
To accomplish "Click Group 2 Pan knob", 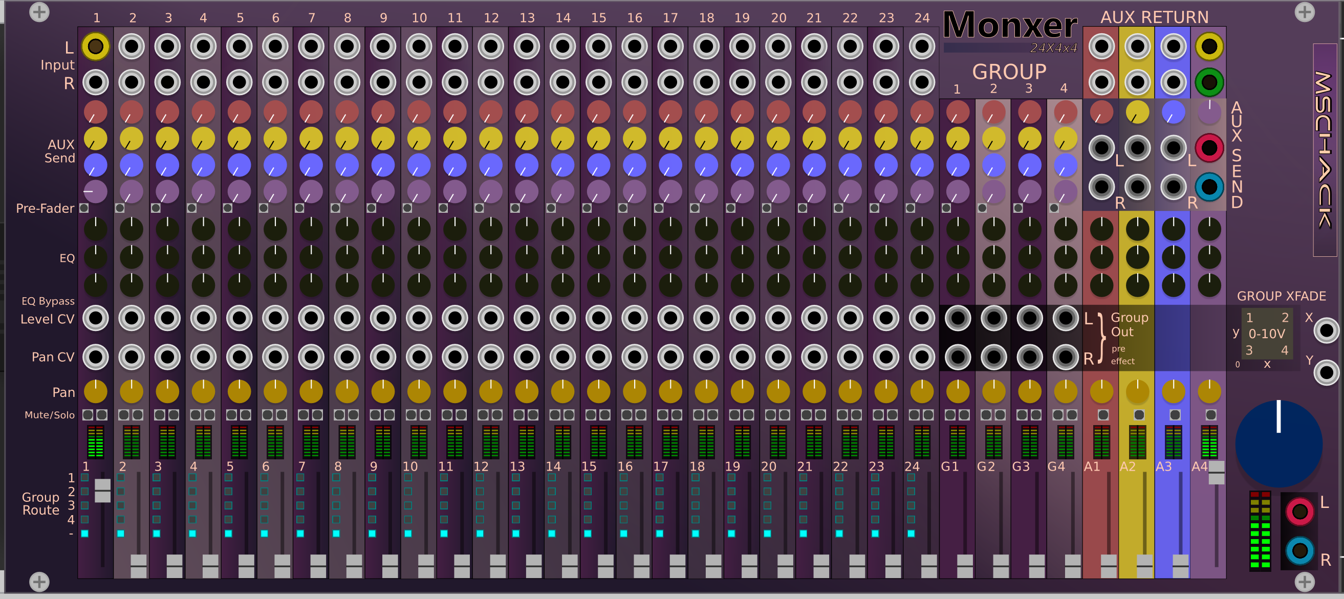I will click(994, 391).
